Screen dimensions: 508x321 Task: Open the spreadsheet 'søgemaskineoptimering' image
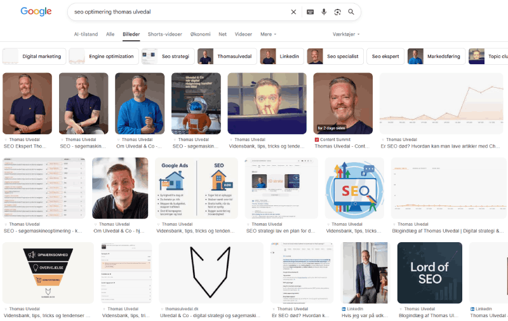(x=44, y=188)
